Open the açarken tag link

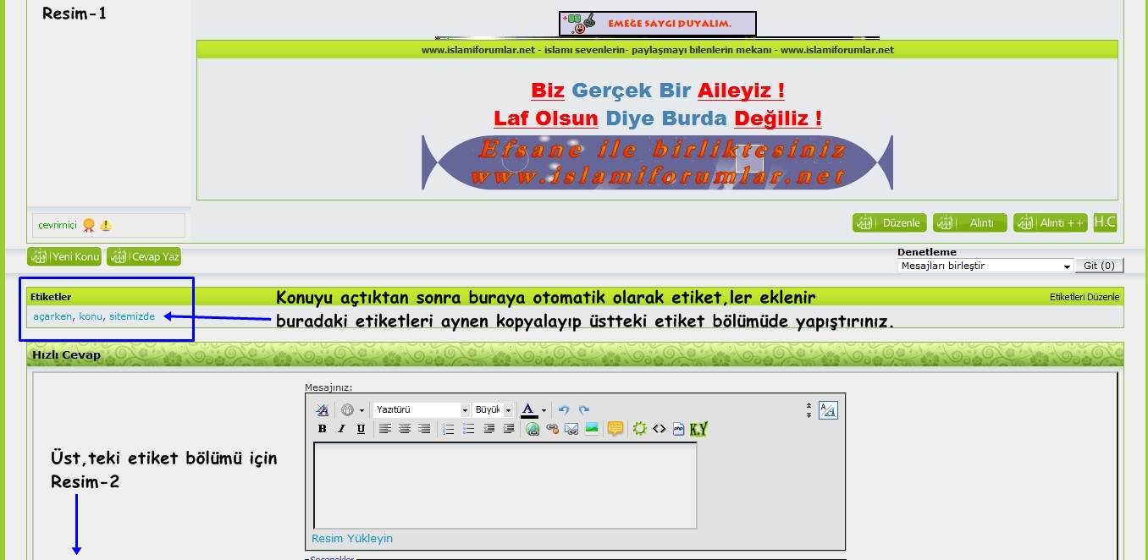(52, 316)
